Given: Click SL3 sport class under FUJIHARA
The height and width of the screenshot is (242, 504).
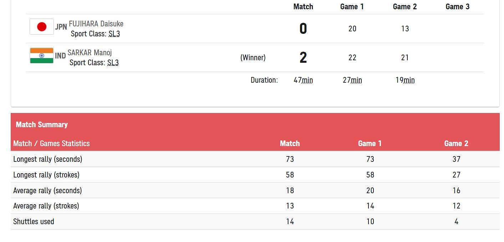Looking at the screenshot, I should pyautogui.click(x=114, y=34).
